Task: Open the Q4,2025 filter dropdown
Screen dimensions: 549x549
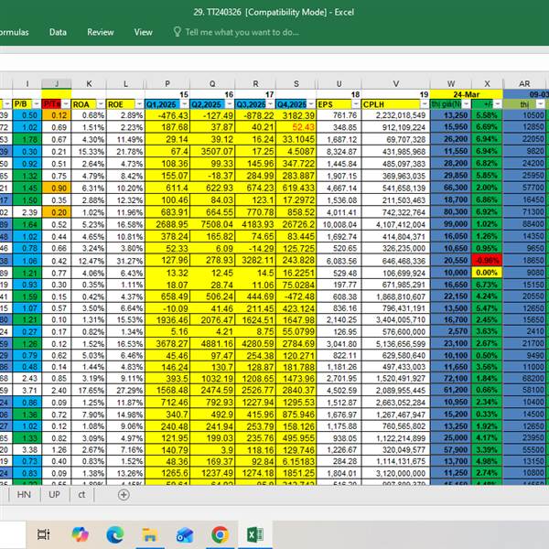Action: (x=310, y=104)
